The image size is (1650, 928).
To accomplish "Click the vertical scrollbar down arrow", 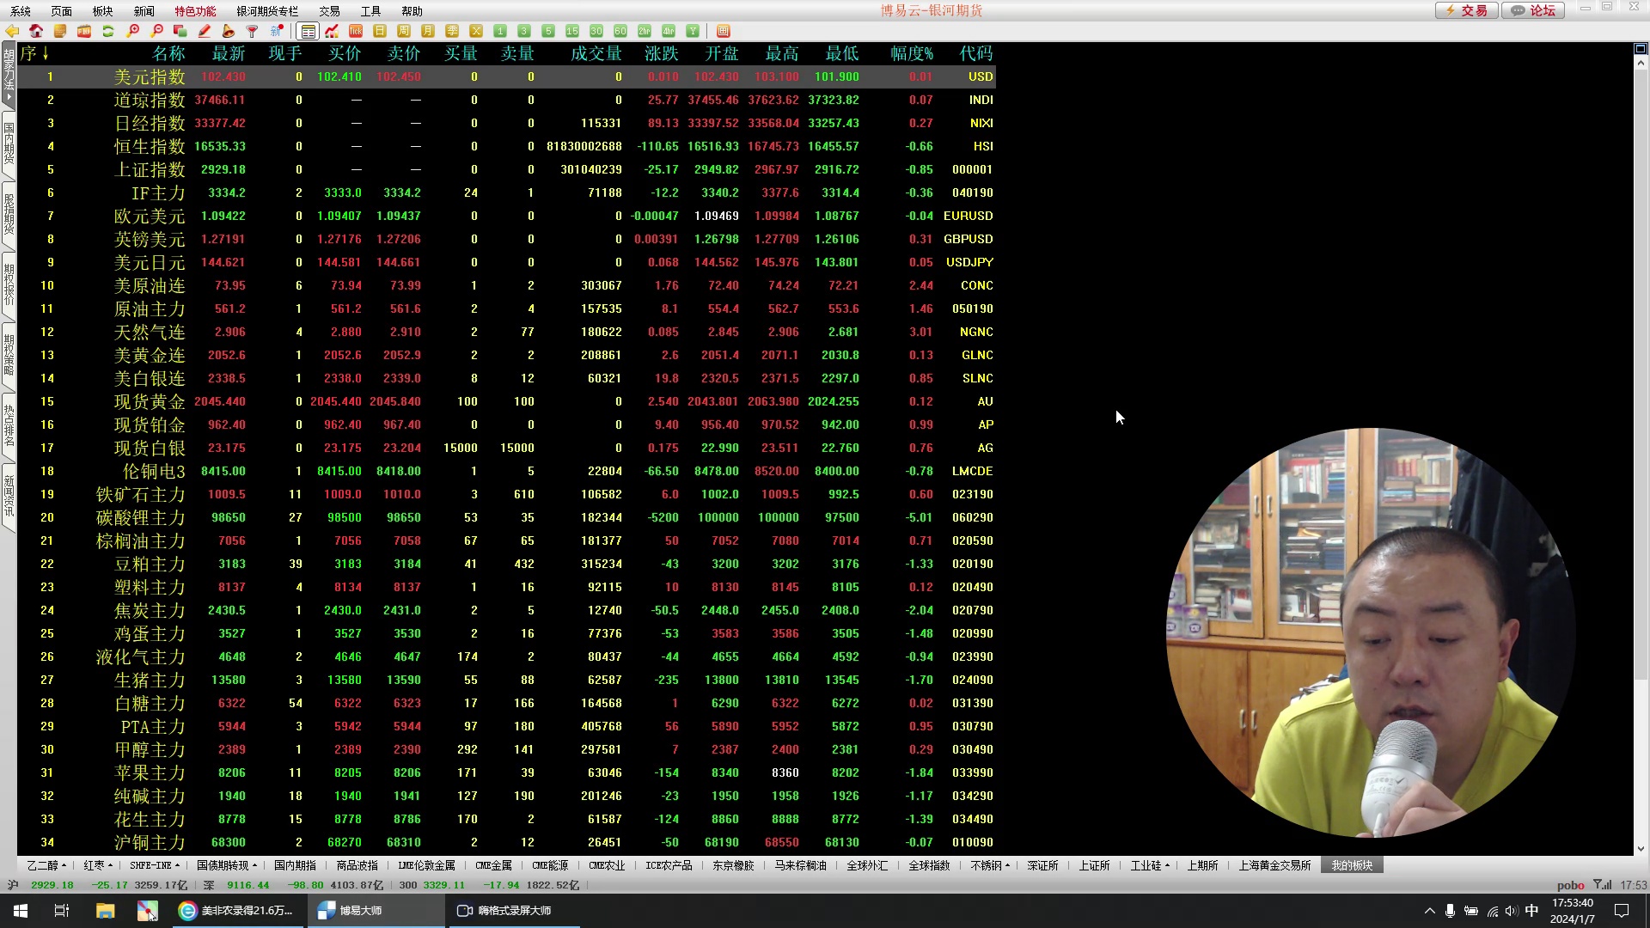I will 1641,848.
